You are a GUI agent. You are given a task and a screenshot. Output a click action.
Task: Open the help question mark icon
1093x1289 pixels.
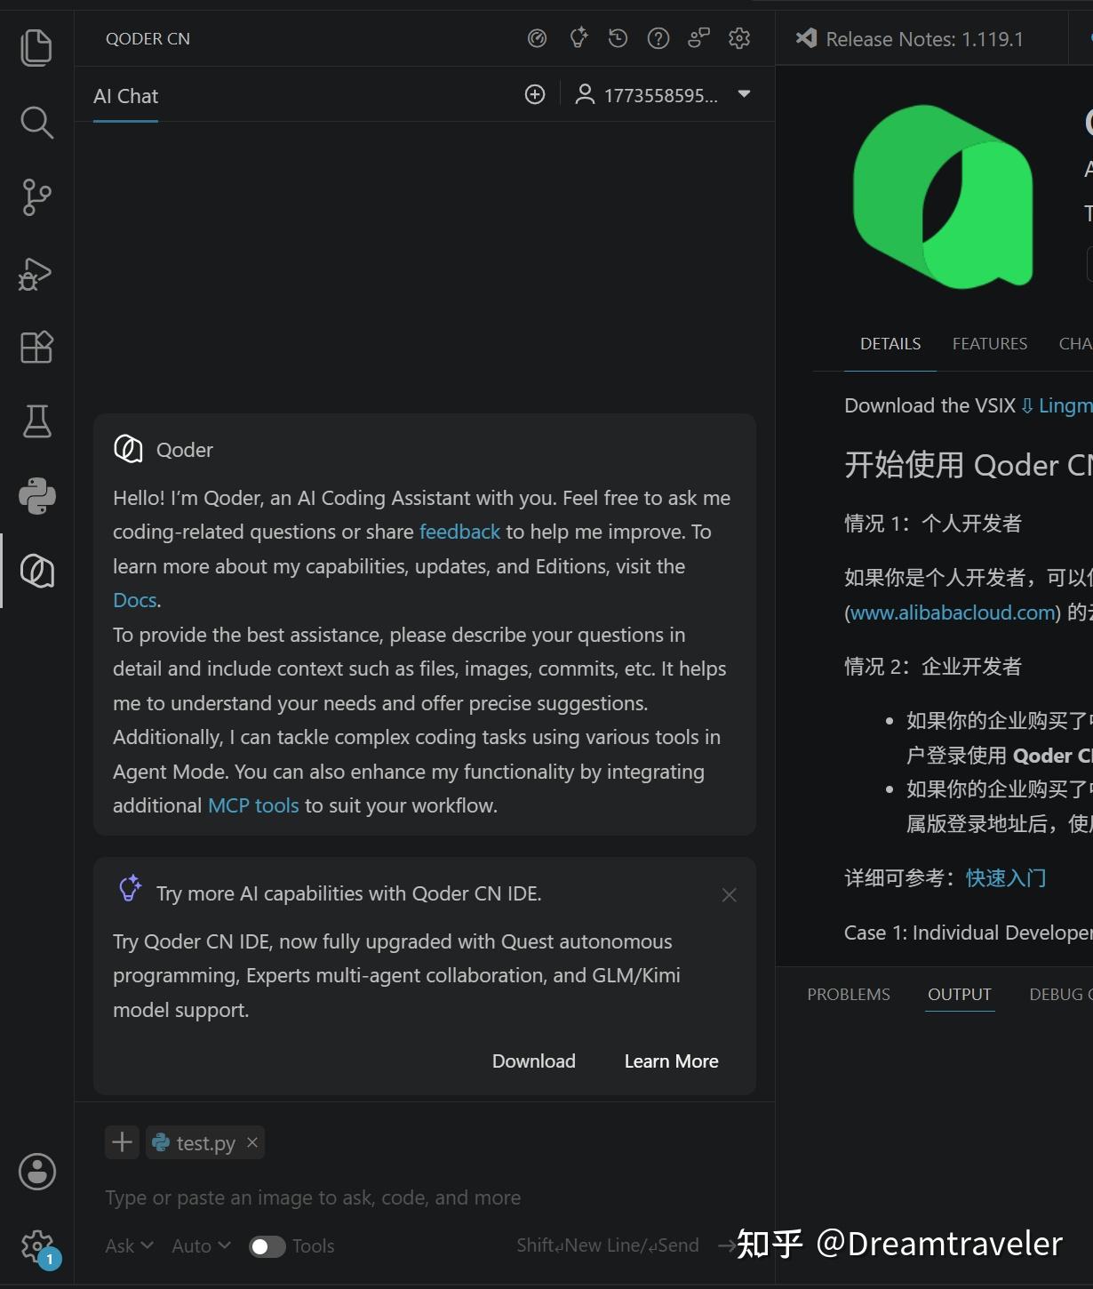click(x=658, y=38)
